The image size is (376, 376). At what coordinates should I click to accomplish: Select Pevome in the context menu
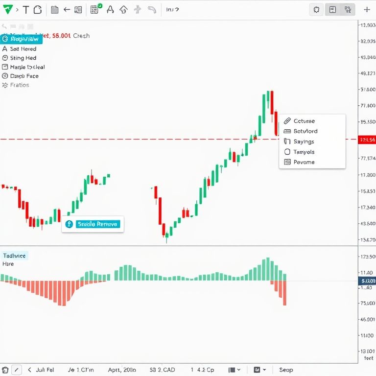tap(304, 162)
